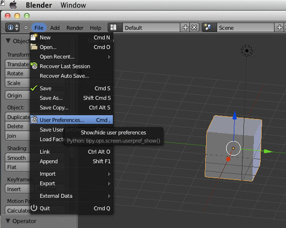Click the Duplicate object button
Screen dimensions: 286x228
(x=18, y=117)
